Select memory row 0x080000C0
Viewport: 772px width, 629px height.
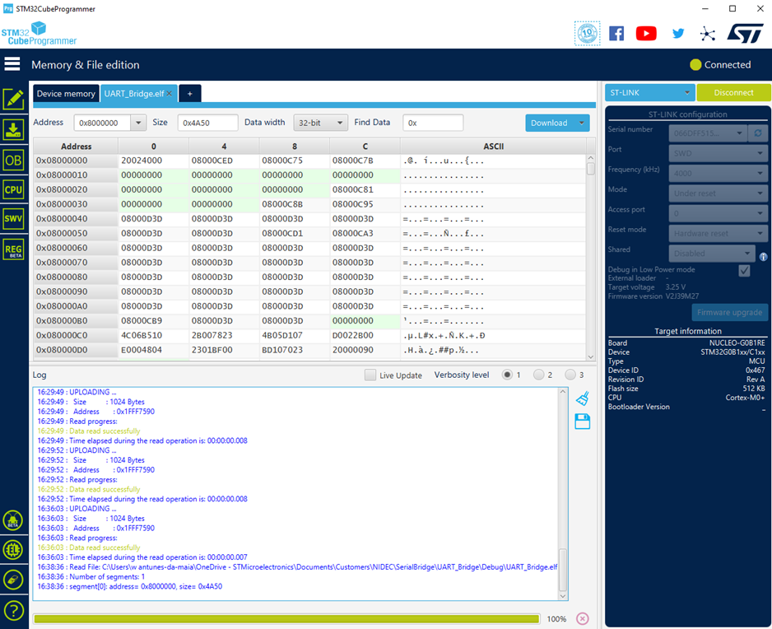click(309, 335)
